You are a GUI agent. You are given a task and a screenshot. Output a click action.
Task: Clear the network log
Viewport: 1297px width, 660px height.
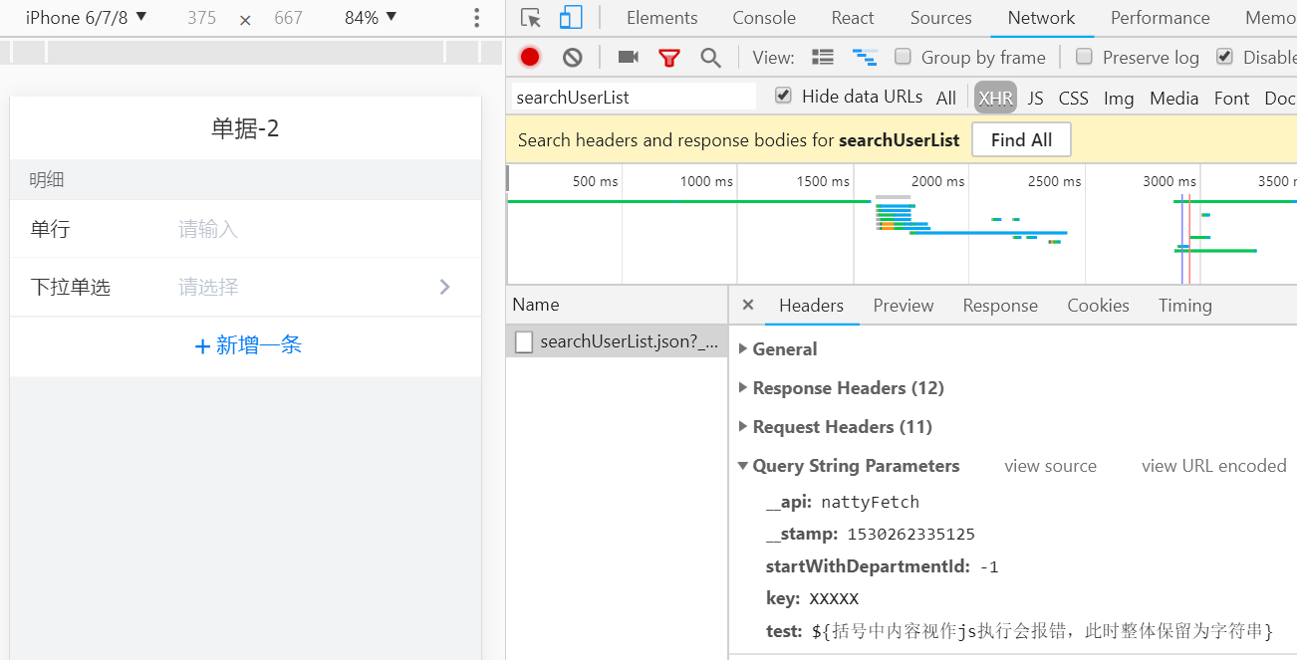pyautogui.click(x=572, y=58)
